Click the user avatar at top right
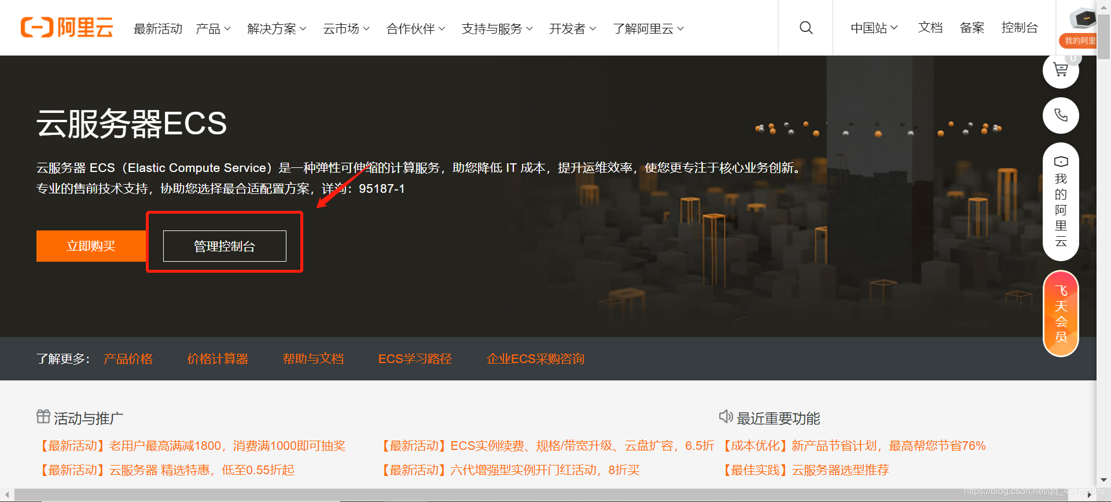This screenshot has width=1111, height=502. pyautogui.click(x=1082, y=20)
